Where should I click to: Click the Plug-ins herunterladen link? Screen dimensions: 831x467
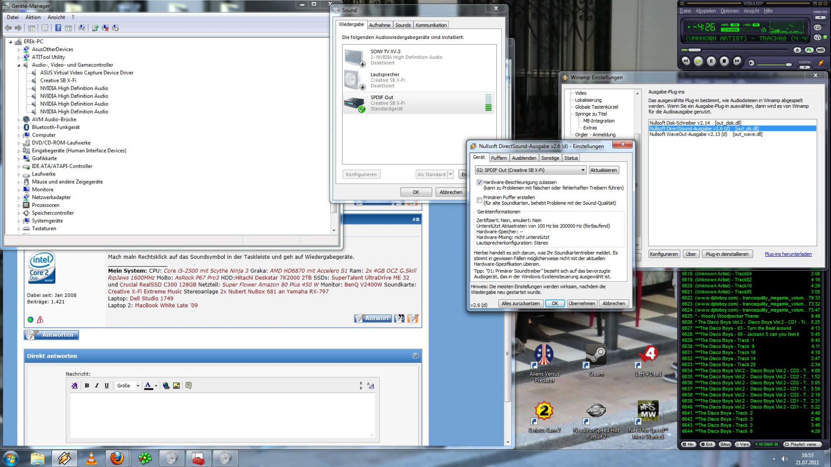point(788,254)
